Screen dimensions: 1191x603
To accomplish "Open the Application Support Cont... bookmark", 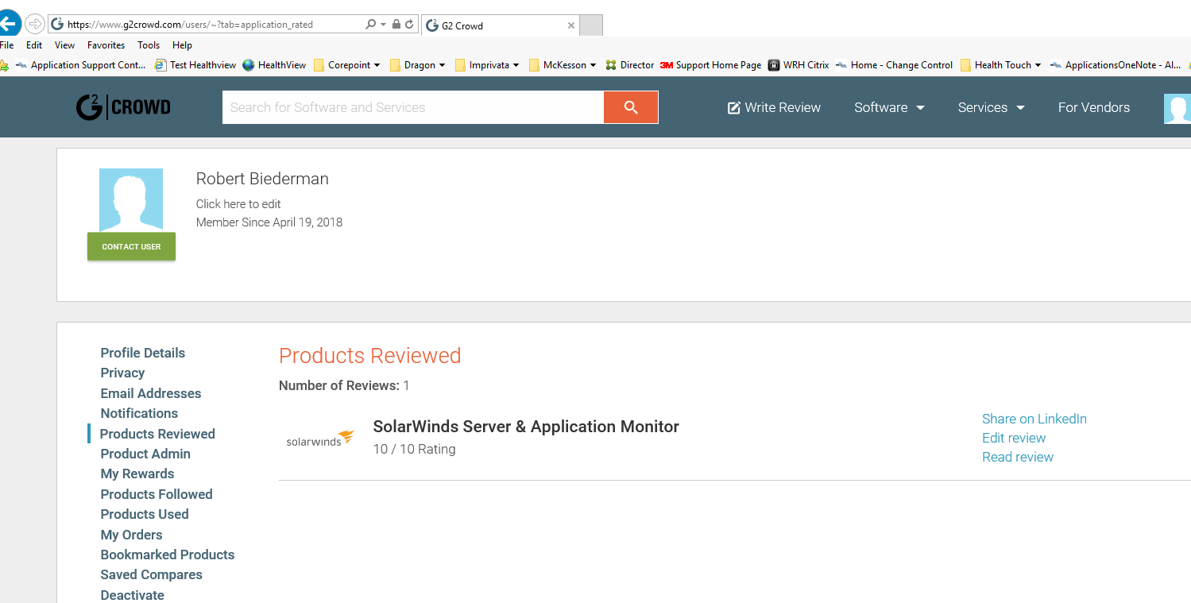I will click(x=81, y=65).
